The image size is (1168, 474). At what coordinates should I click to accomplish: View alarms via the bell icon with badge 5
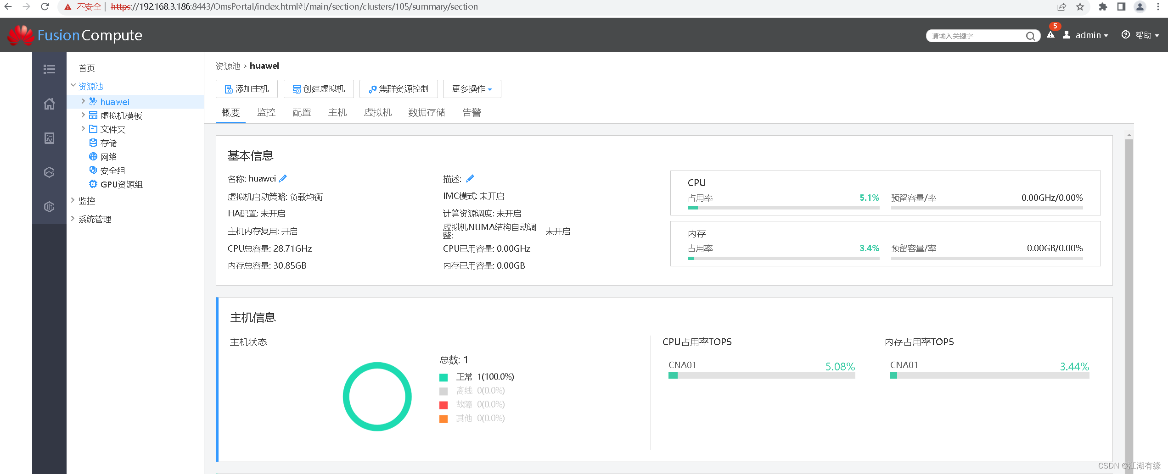(x=1051, y=35)
